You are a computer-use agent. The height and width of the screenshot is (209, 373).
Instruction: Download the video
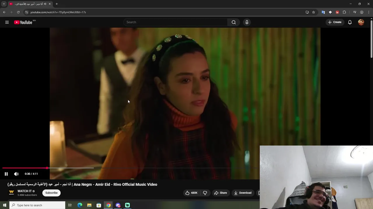243,193
